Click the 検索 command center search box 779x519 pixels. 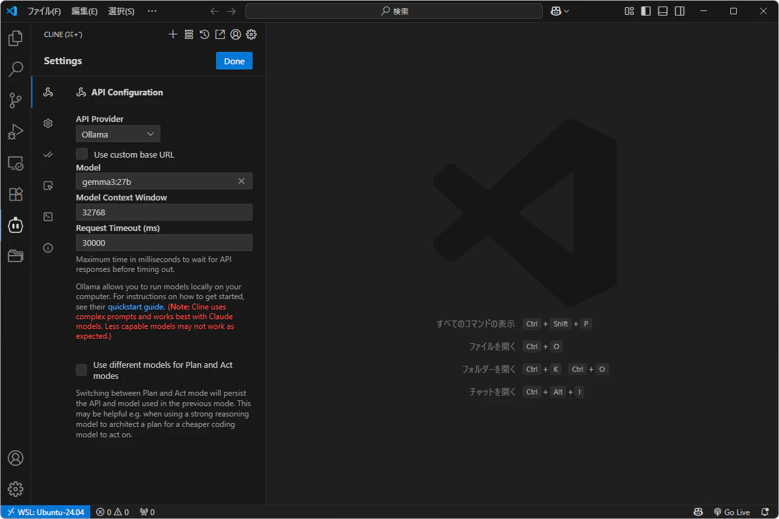point(394,11)
